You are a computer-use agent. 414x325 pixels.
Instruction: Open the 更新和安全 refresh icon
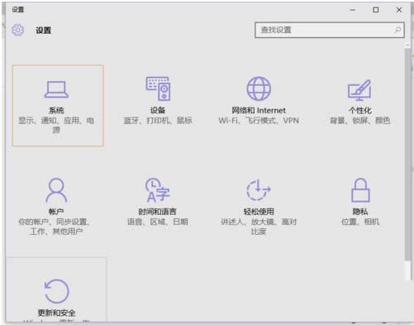click(x=56, y=291)
